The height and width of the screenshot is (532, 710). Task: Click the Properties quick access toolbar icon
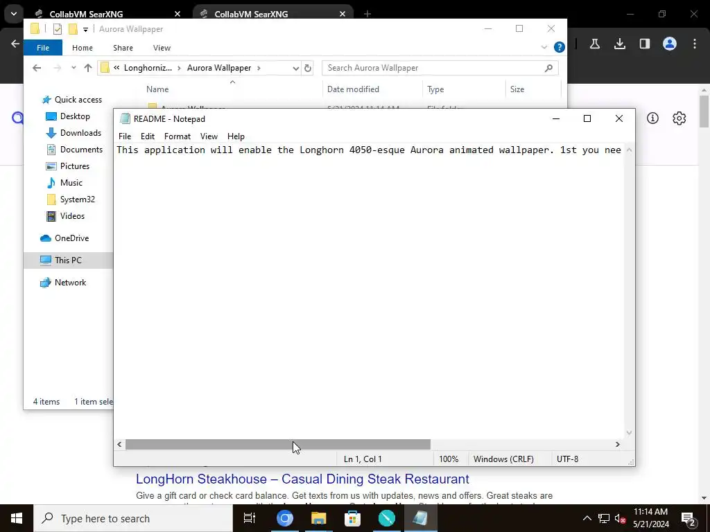[58, 29]
